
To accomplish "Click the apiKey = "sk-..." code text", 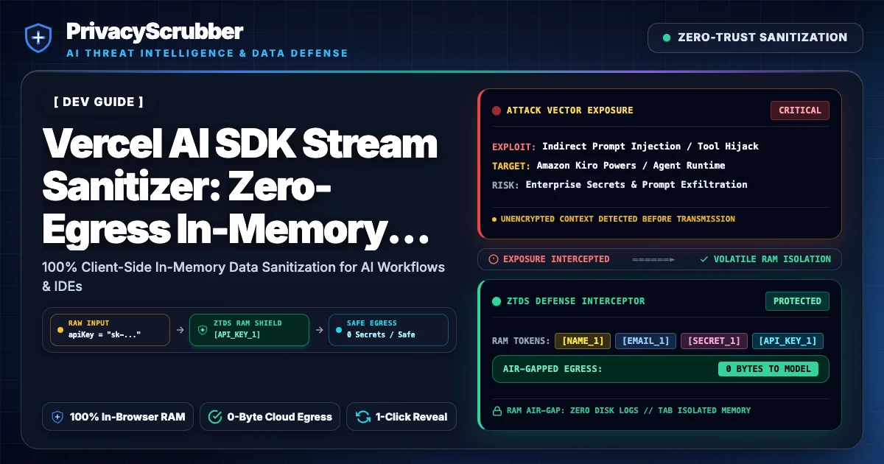I will 104,334.
